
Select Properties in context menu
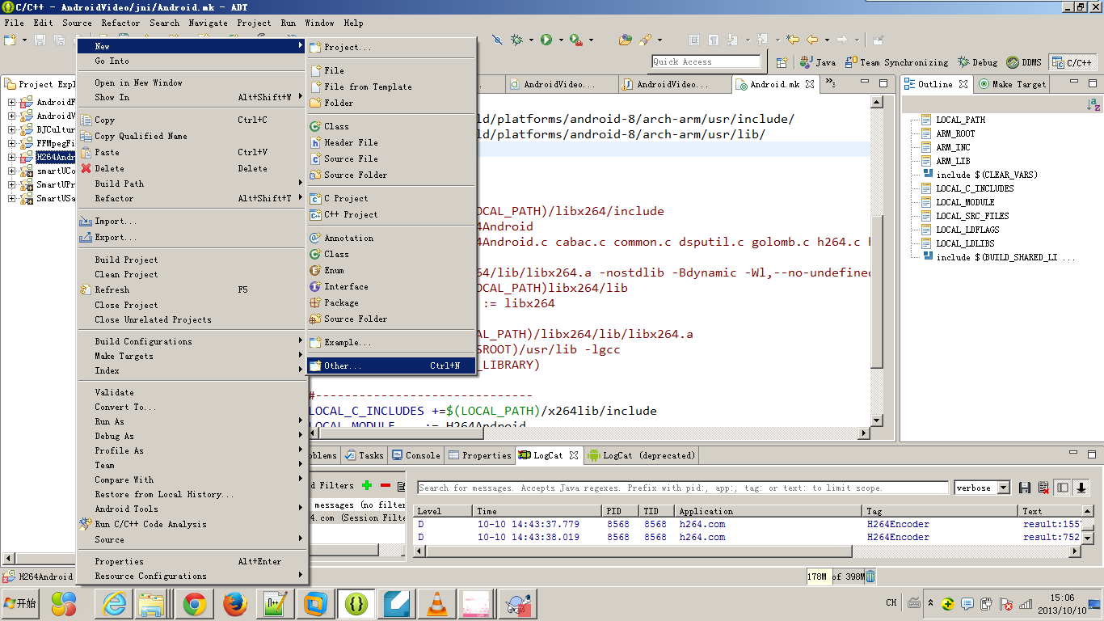[192, 561]
